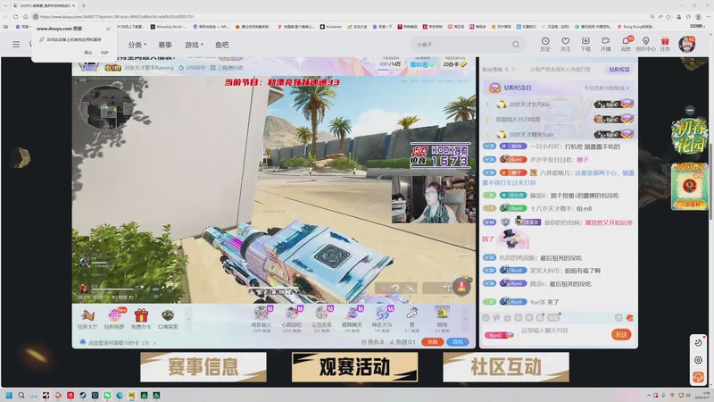The image size is (714, 402).
Task: Reload the page in the browser
Action: pyautogui.click(x=15, y=16)
